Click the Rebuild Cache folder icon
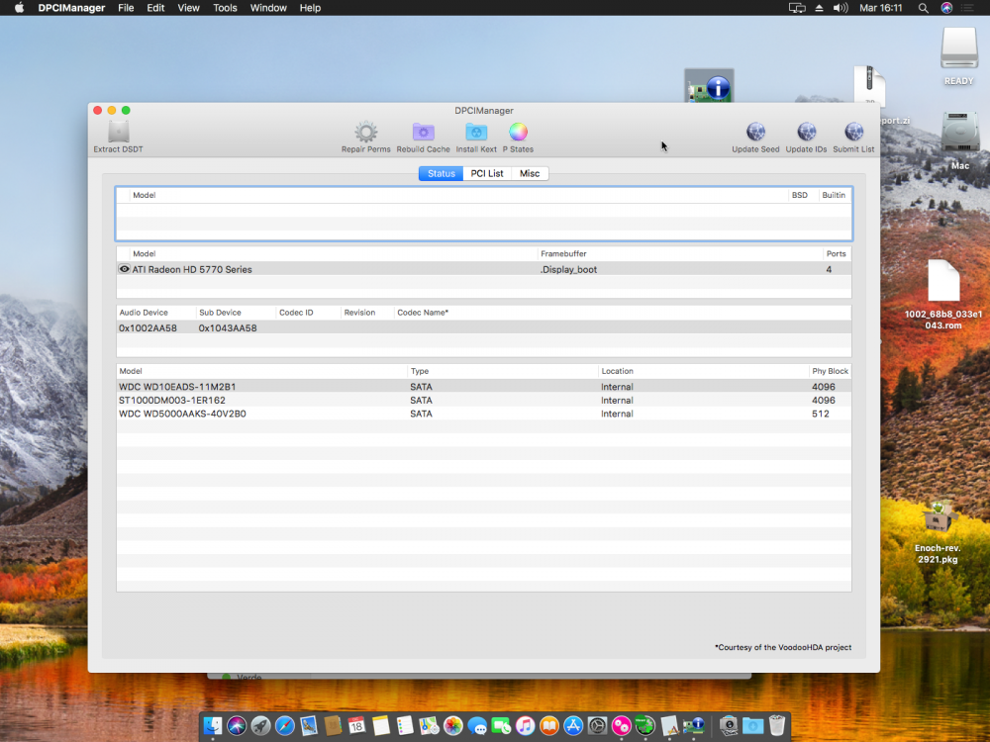The image size is (990, 742). coord(423,132)
